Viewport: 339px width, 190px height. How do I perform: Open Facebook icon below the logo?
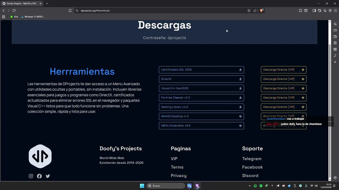pos(39,176)
